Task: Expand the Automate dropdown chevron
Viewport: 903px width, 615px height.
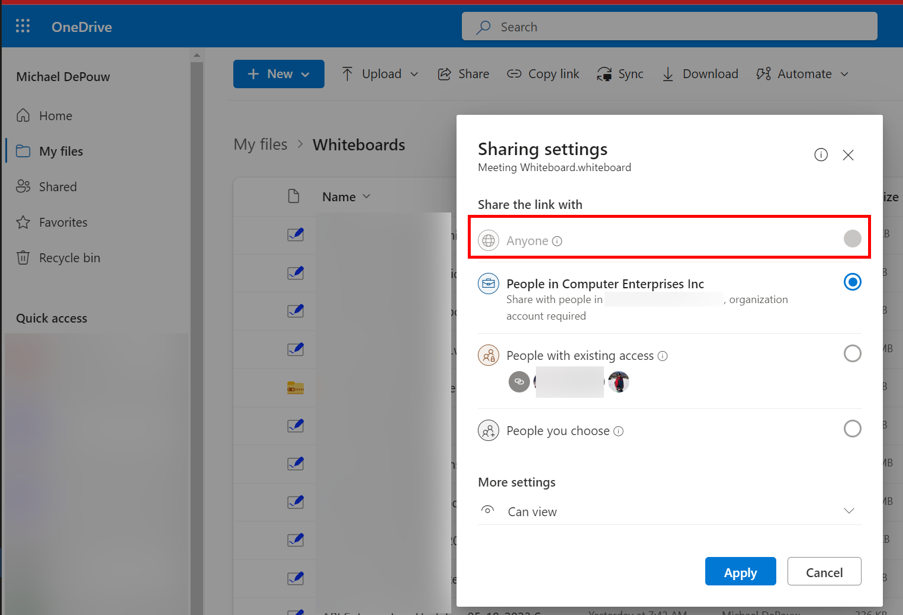Action: pos(844,74)
